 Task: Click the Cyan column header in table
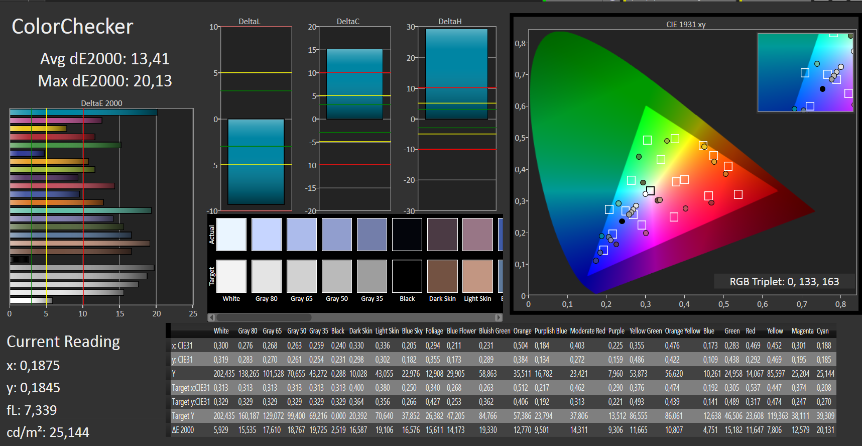click(822, 331)
